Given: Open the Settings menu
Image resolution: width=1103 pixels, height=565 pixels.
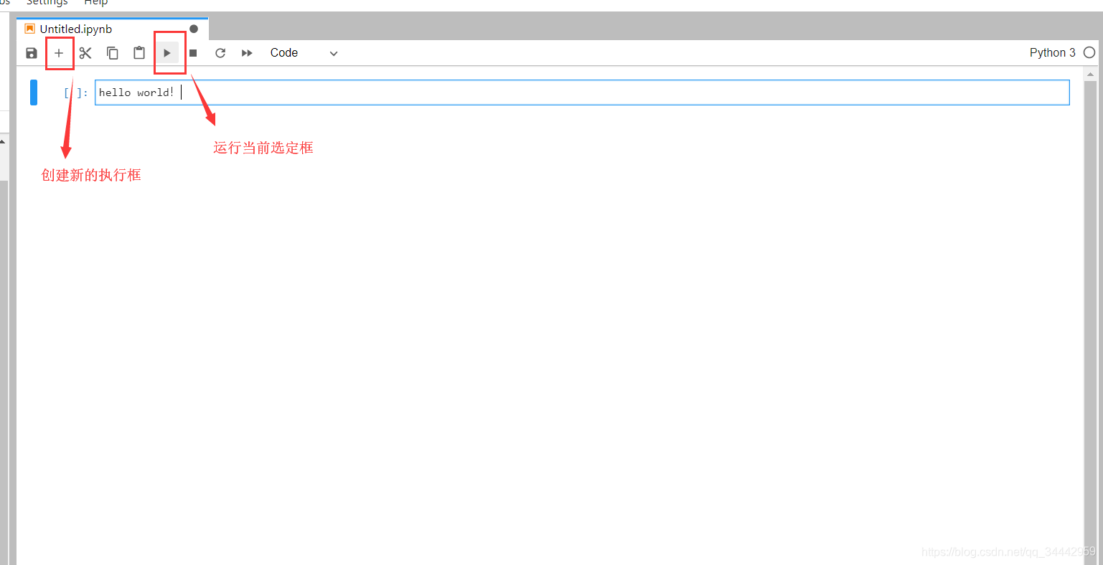Looking at the screenshot, I should point(47,3).
